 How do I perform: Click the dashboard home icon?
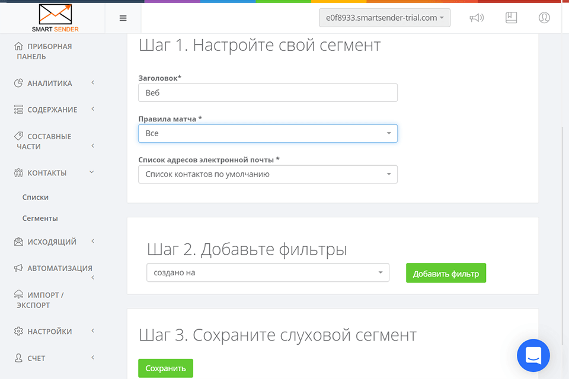[18, 46]
